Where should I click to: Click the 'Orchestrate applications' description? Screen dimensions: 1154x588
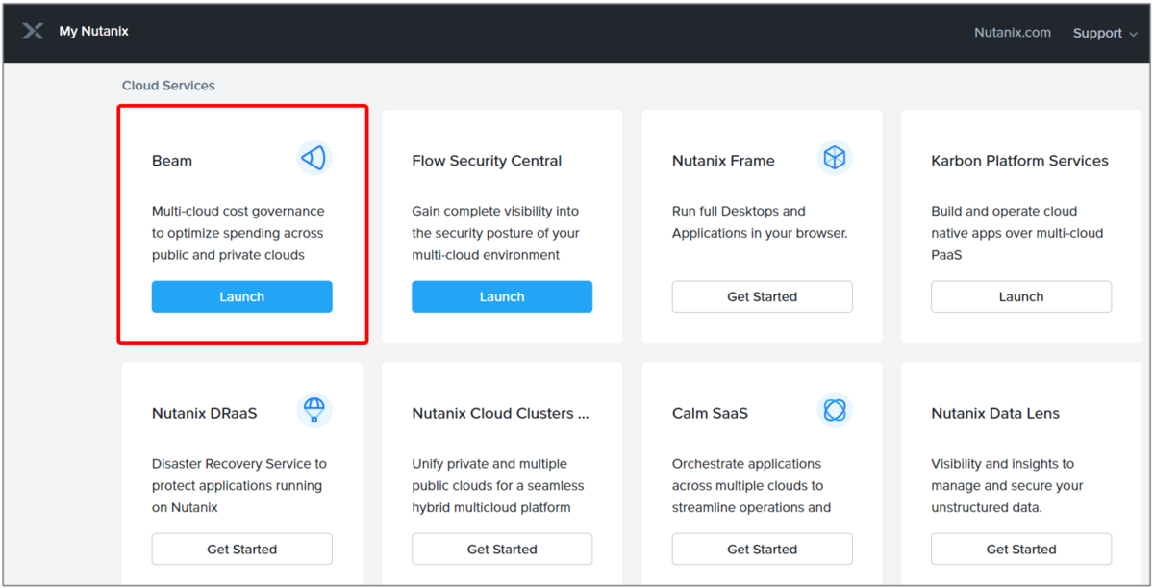tap(752, 485)
